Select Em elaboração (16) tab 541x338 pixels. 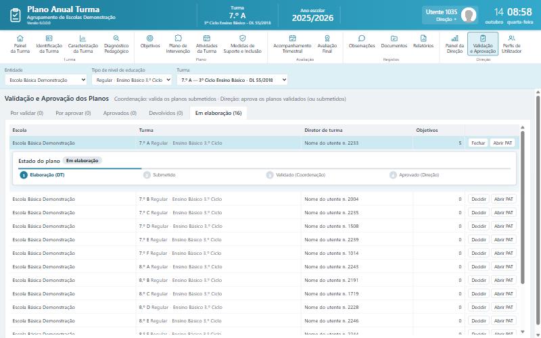tap(218, 113)
